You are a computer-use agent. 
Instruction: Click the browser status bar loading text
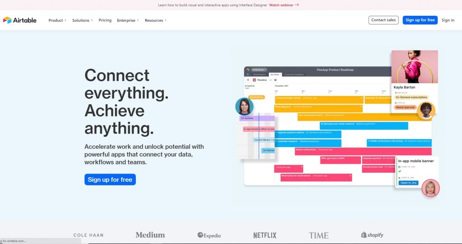(13, 241)
